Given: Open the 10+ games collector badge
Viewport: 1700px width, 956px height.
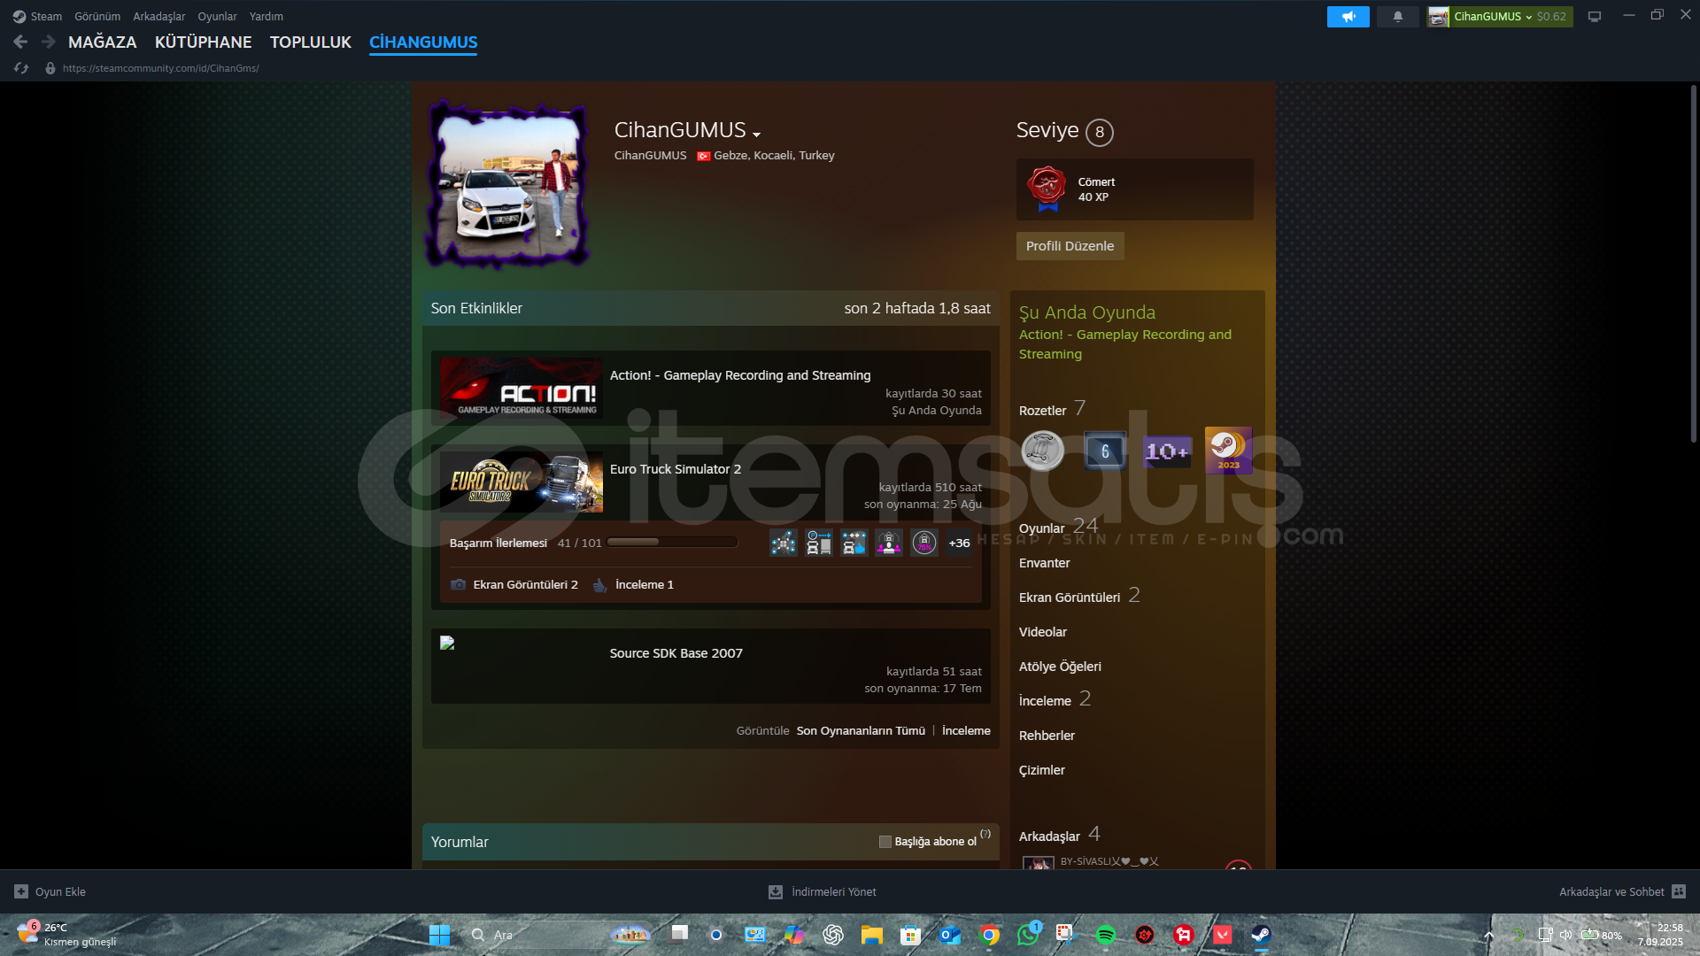Looking at the screenshot, I should [1167, 451].
